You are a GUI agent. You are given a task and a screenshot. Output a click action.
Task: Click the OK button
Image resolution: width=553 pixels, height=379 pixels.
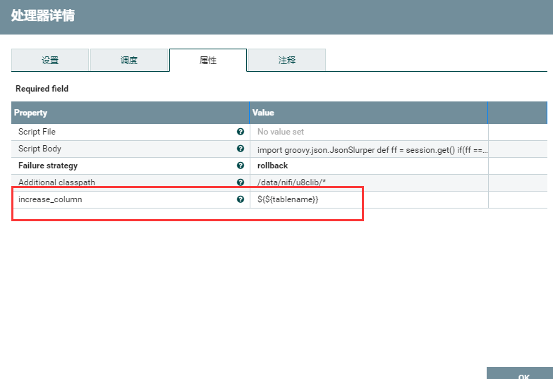tap(520, 373)
